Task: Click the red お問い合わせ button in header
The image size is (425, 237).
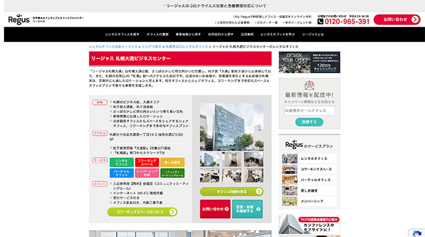Action: click(397, 20)
